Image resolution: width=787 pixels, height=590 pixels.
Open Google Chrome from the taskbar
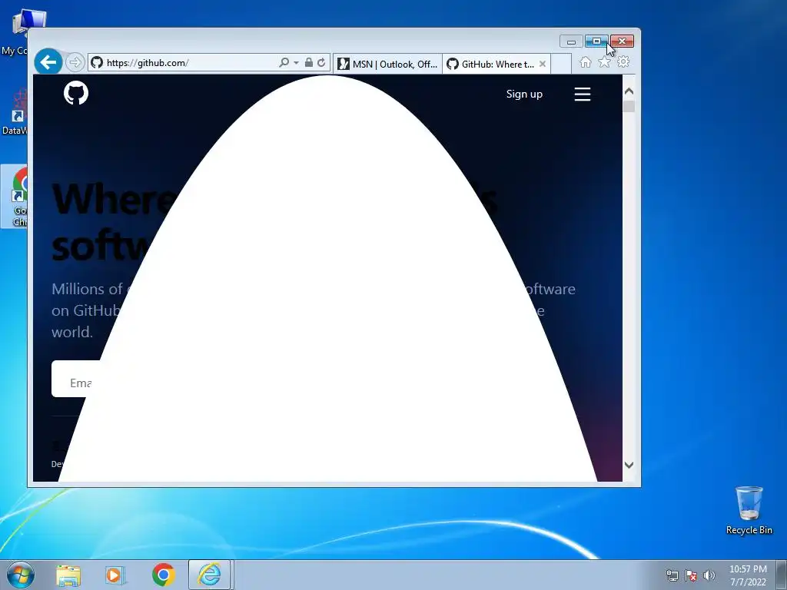click(x=163, y=575)
